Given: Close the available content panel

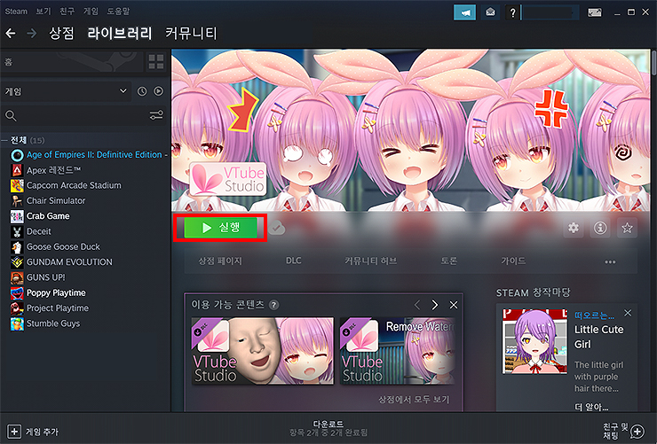Looking at the screenshot, I should 454,305.
